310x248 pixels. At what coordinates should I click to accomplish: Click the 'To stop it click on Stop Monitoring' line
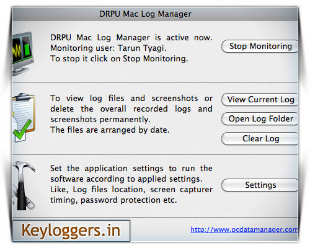click(x=119, y=59)
